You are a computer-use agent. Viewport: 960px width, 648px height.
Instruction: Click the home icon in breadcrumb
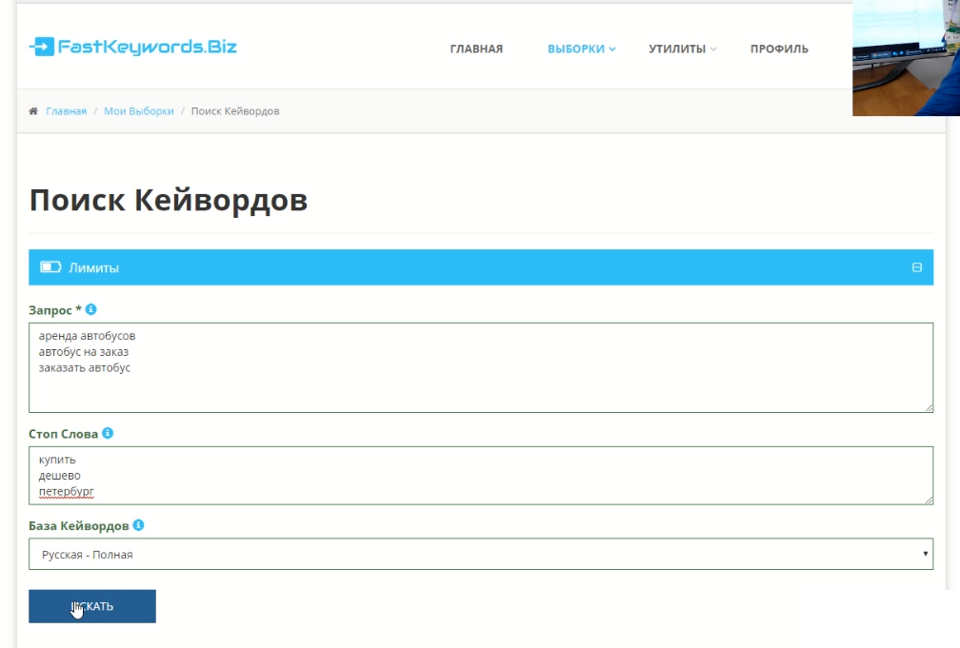click(33, 110)
